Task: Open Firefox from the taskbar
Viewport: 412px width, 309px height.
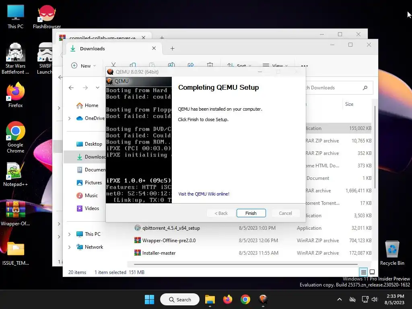Action: (228, 299)
